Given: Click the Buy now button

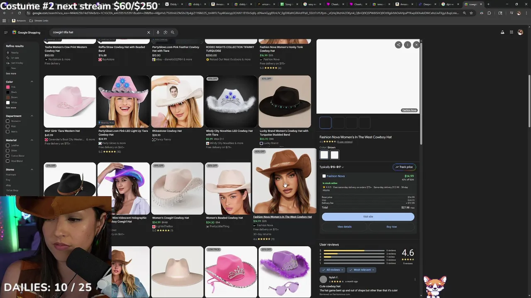Looking at the screenshot, I should tap(392, 226).
